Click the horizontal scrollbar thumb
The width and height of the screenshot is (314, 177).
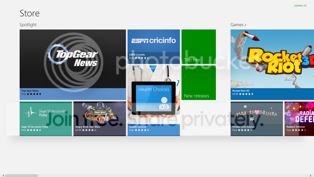coord(21,175)
